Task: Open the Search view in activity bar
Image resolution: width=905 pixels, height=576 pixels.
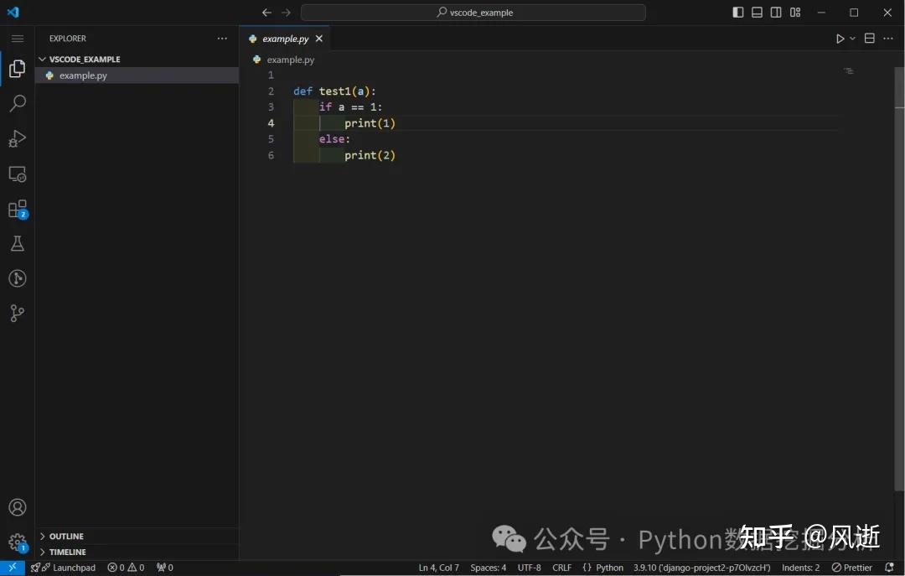Action: pyautogui.click(x=17, y=103)
